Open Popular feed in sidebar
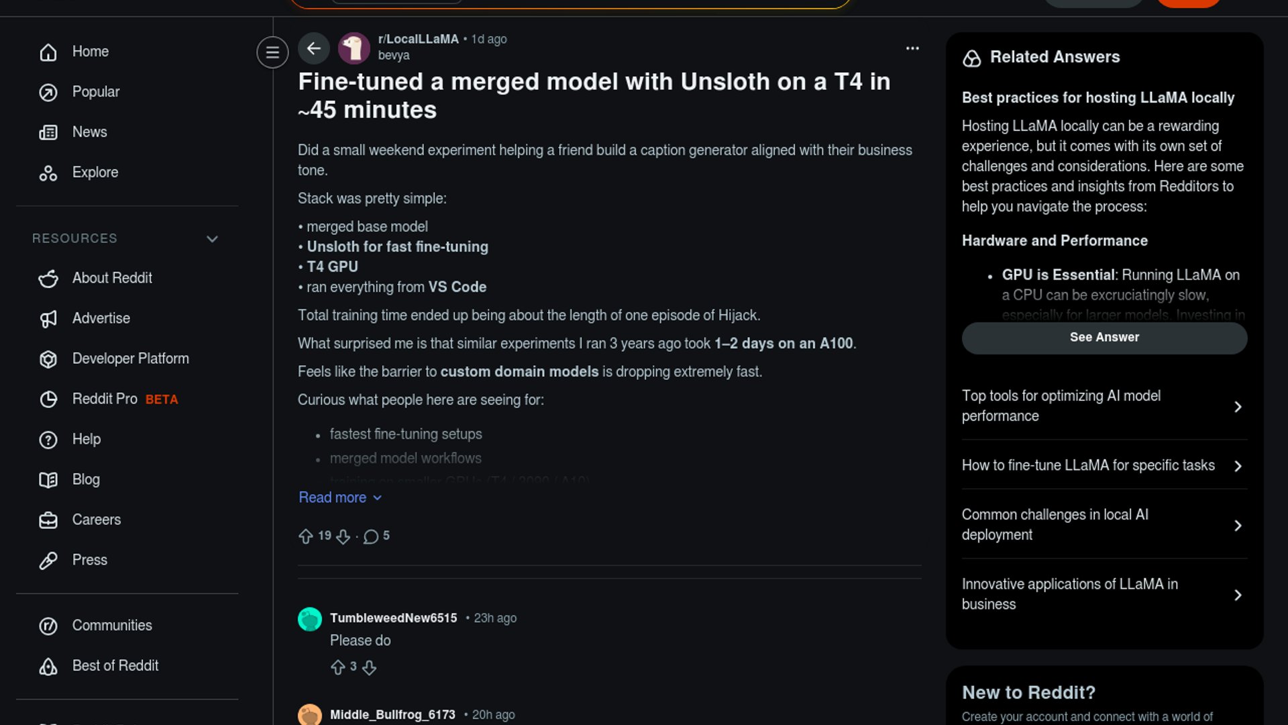 coord(95,92)
